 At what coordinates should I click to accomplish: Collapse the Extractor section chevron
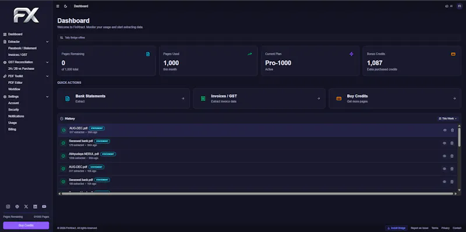click(47, 41)
